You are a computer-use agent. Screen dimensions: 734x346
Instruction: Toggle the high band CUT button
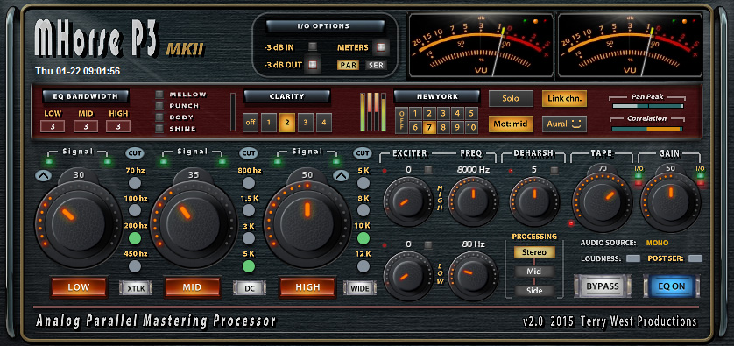pyautogui.click(x=363, y=152)
